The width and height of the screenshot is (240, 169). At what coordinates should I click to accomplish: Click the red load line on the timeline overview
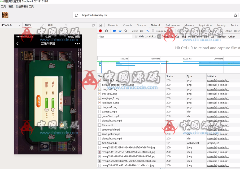pos(166,67)
